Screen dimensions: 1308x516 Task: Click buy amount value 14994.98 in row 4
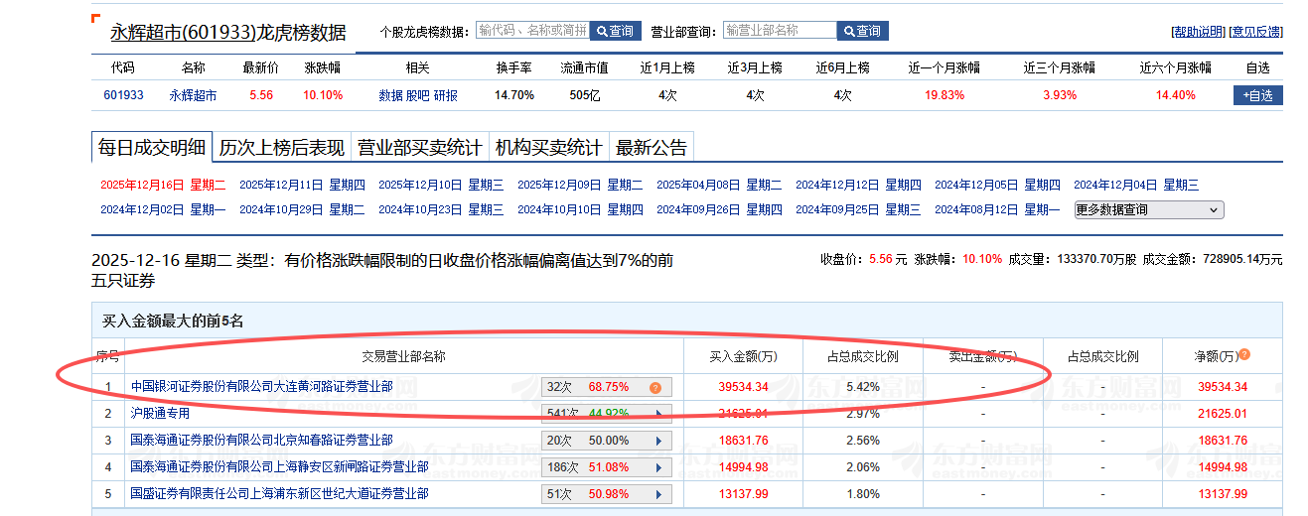coord(743,467)
